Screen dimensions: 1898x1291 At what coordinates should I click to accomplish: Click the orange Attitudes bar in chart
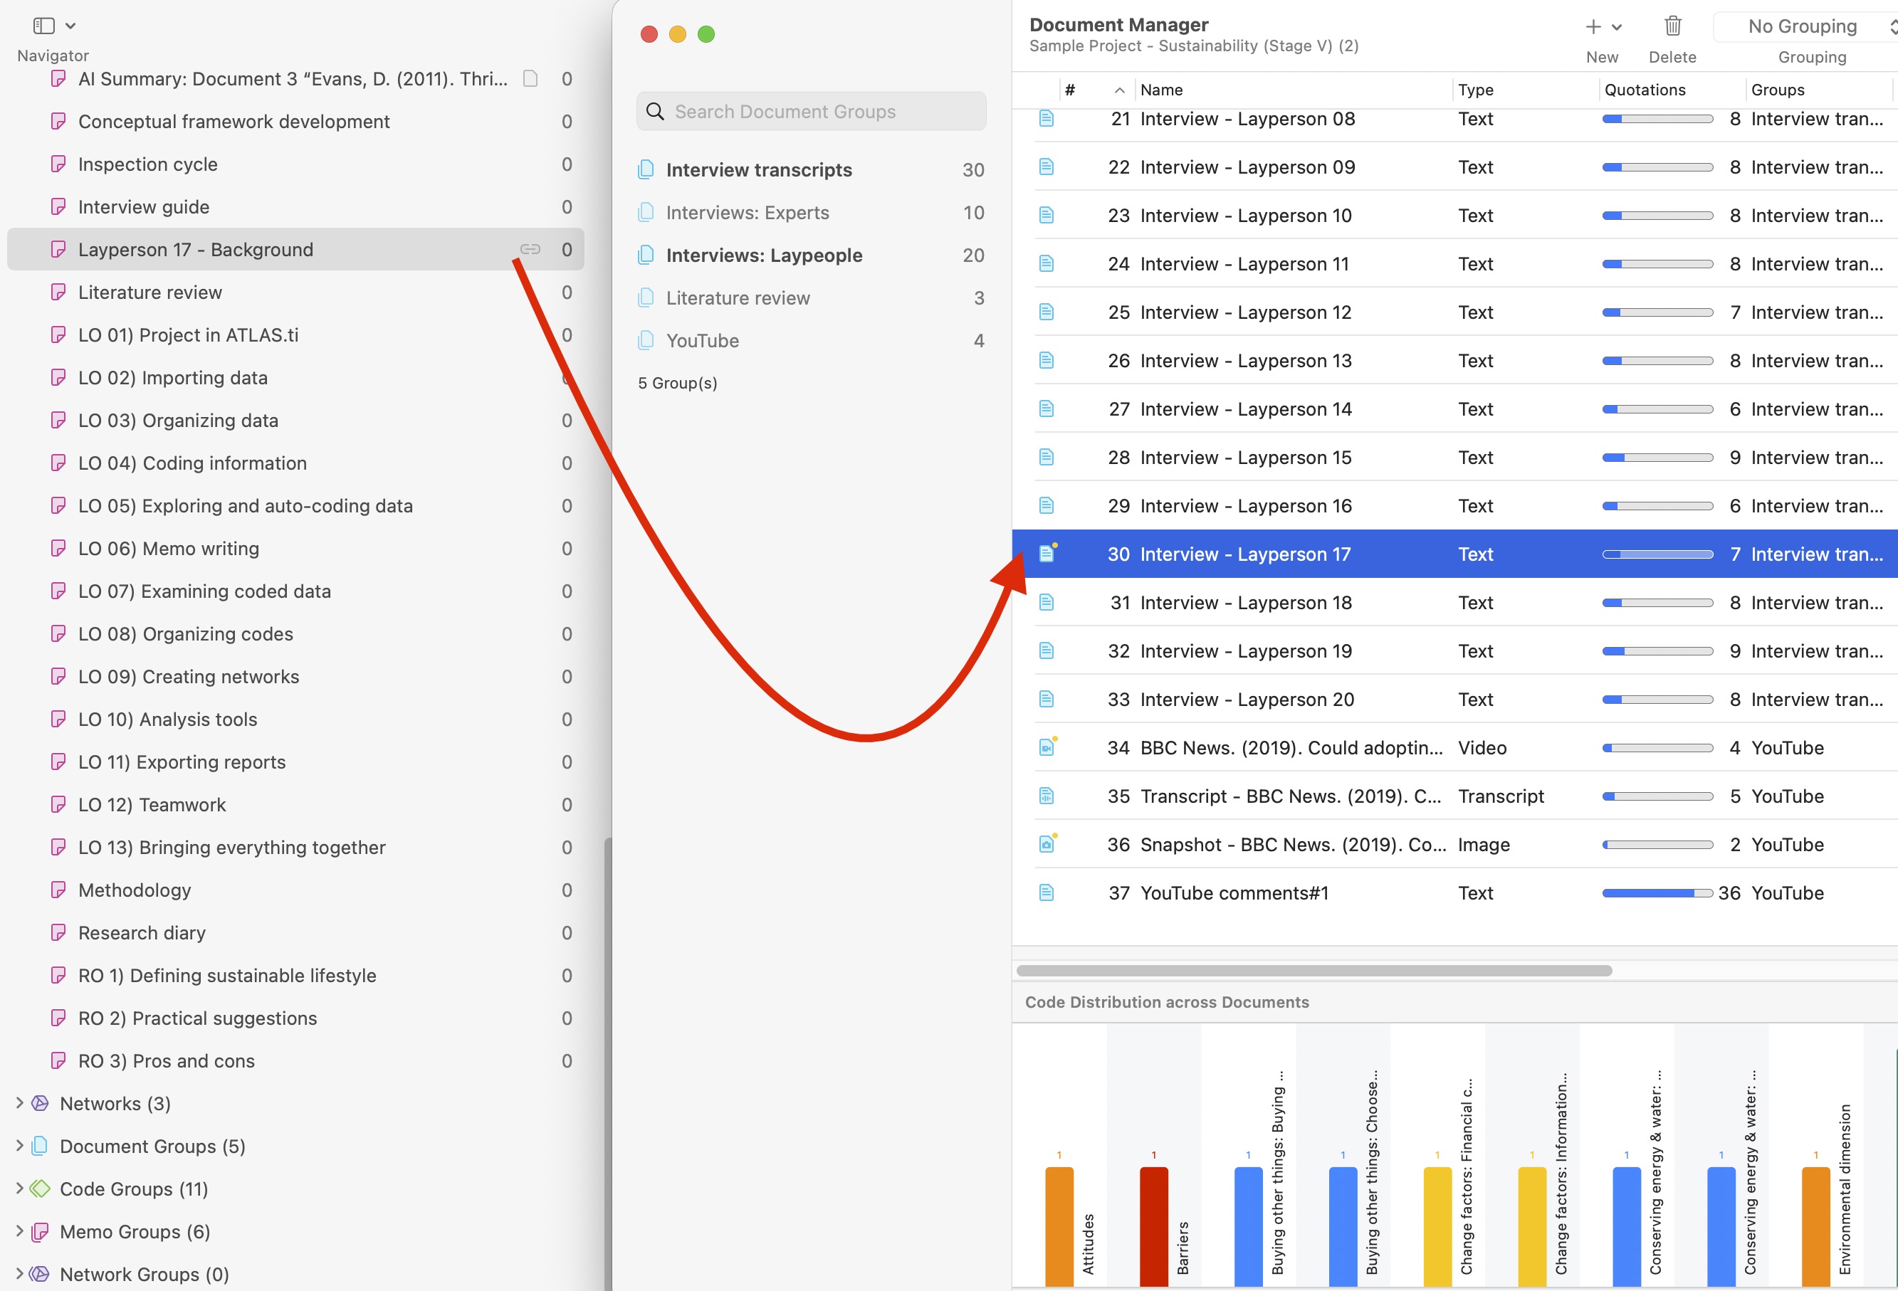tap(1059, 1225)
